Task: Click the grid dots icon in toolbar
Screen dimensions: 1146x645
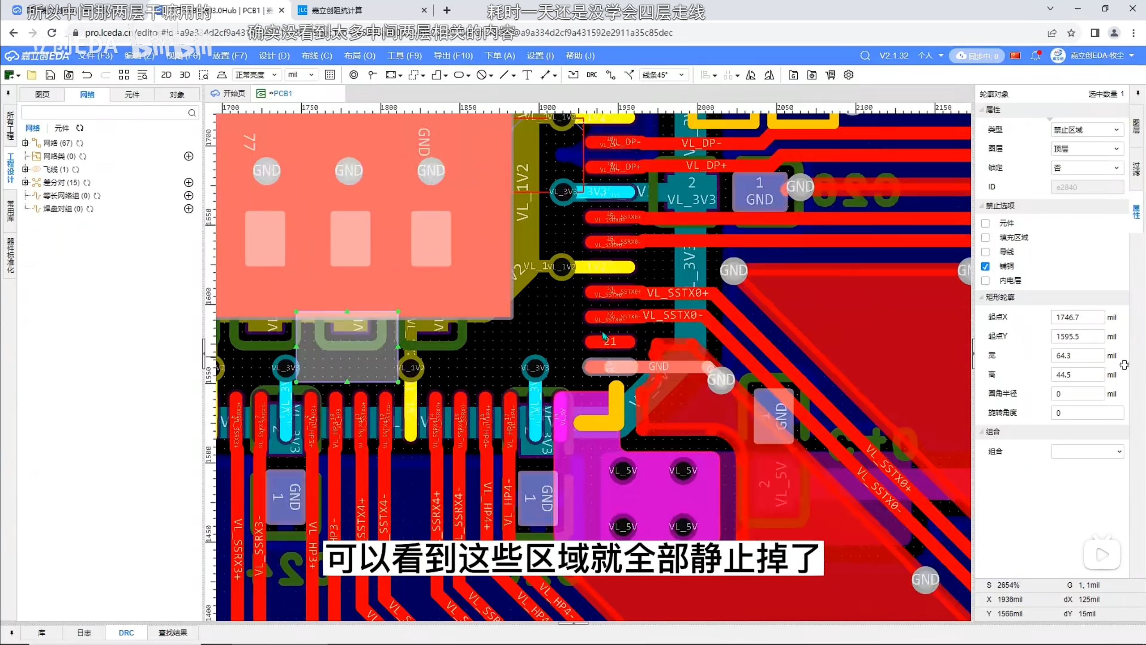Action: click(x=330, y=75)
